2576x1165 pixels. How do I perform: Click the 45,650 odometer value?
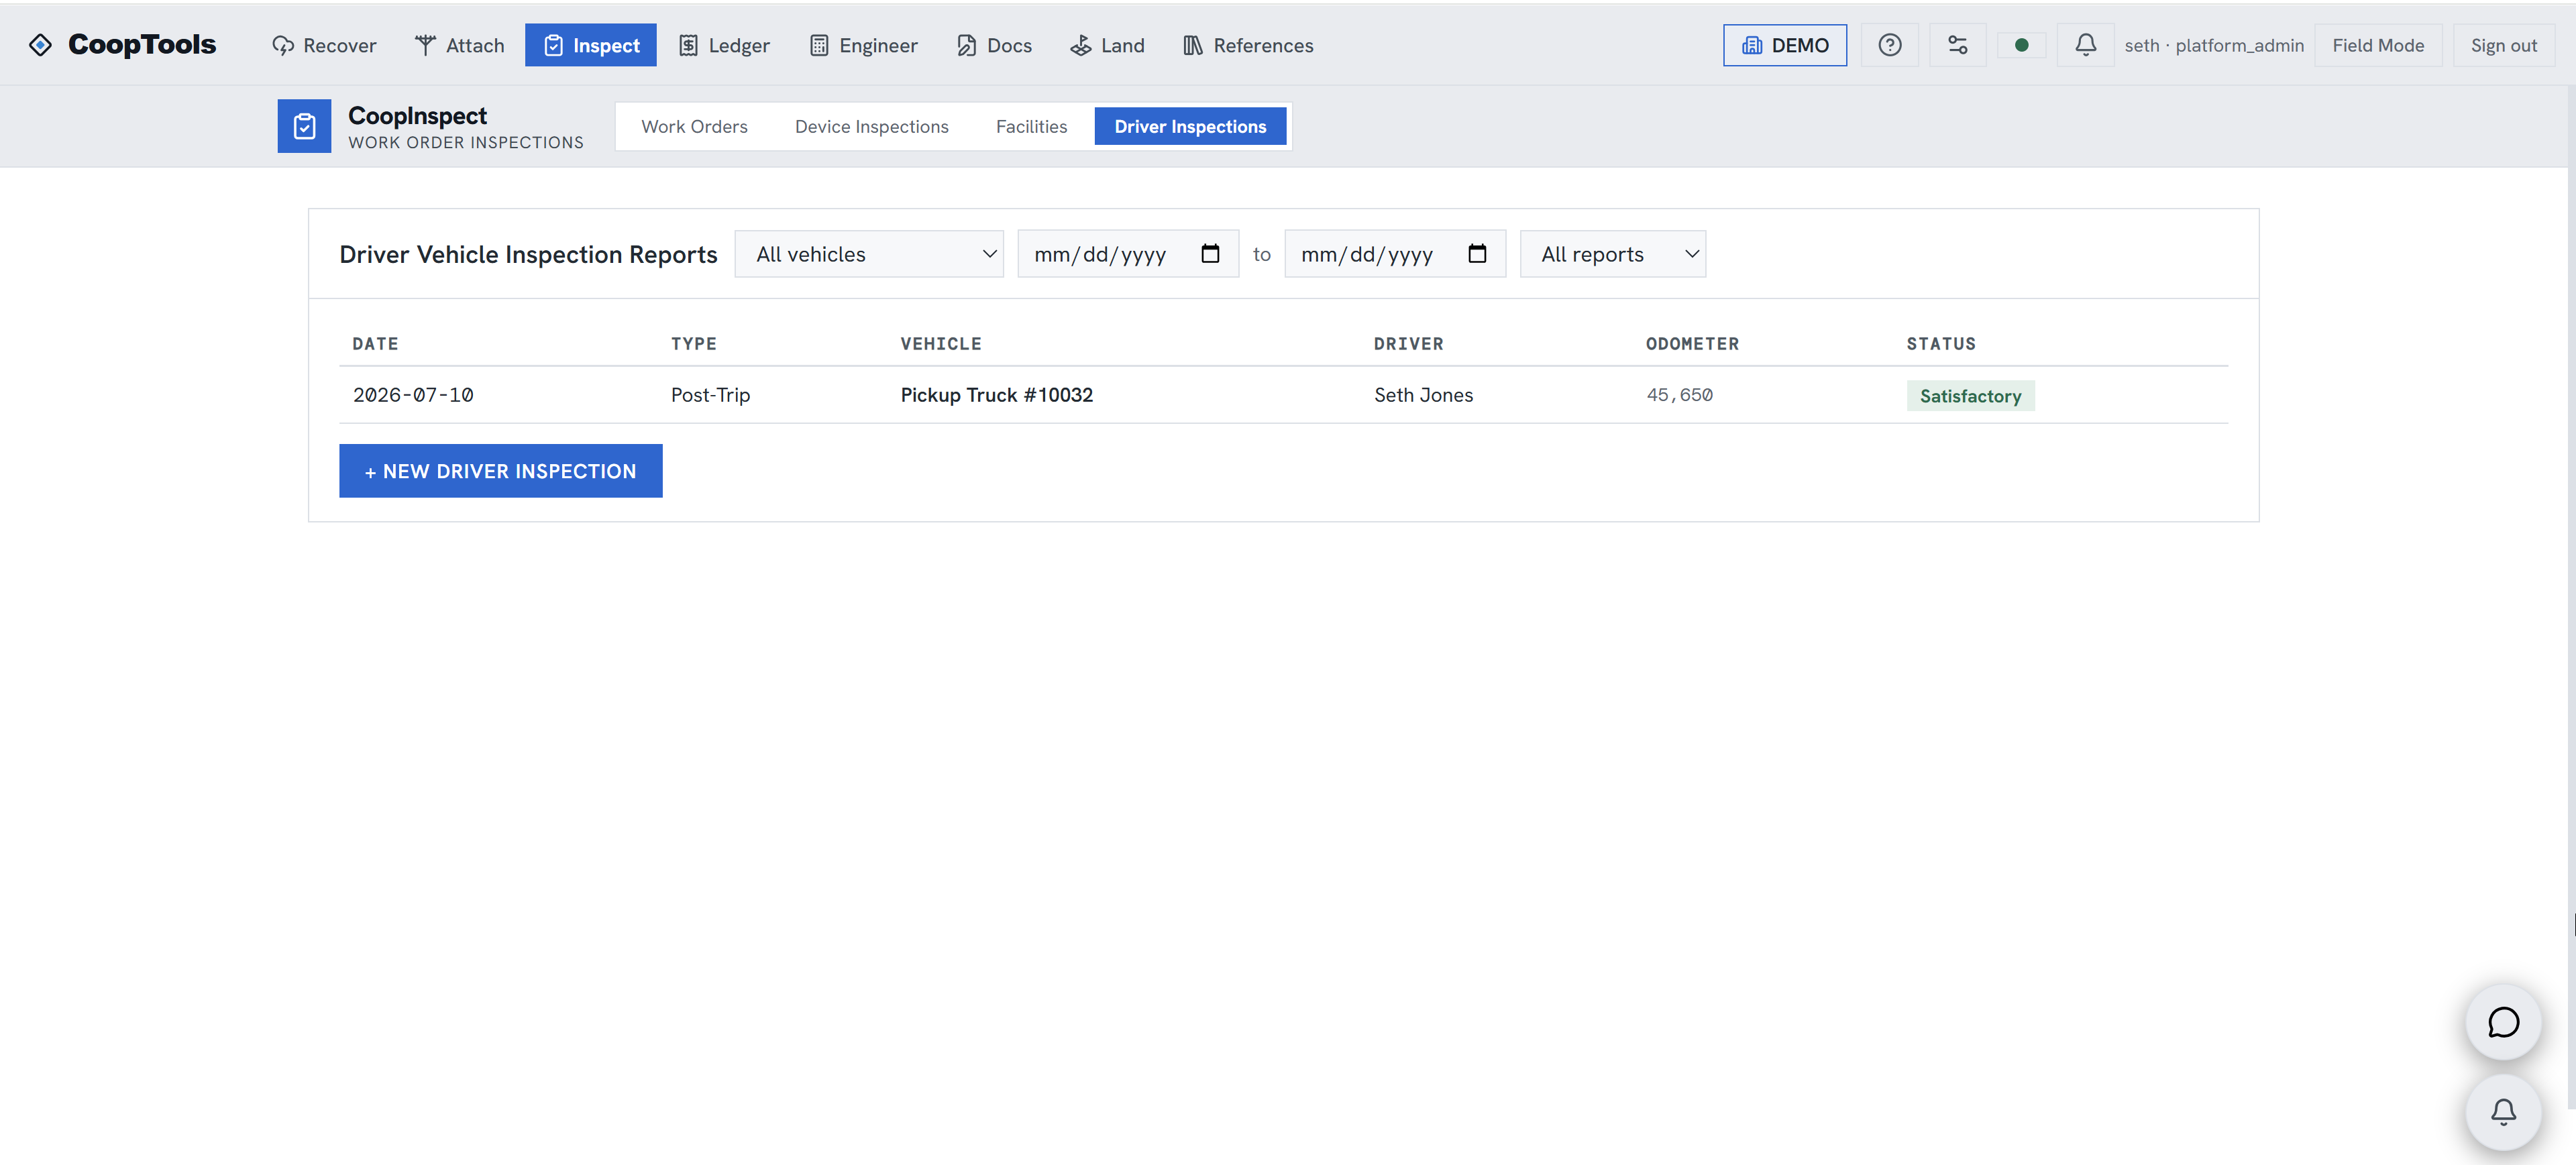[1679, 395]
